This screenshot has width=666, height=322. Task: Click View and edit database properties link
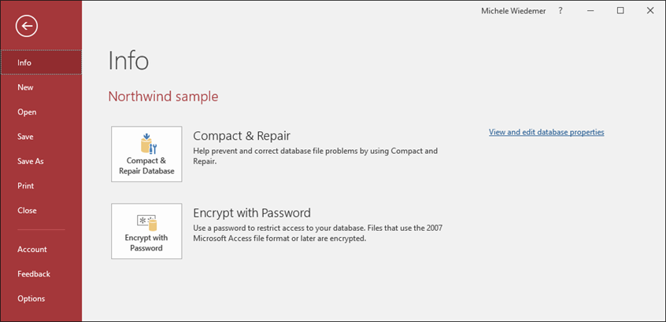[x=546, y=132]
